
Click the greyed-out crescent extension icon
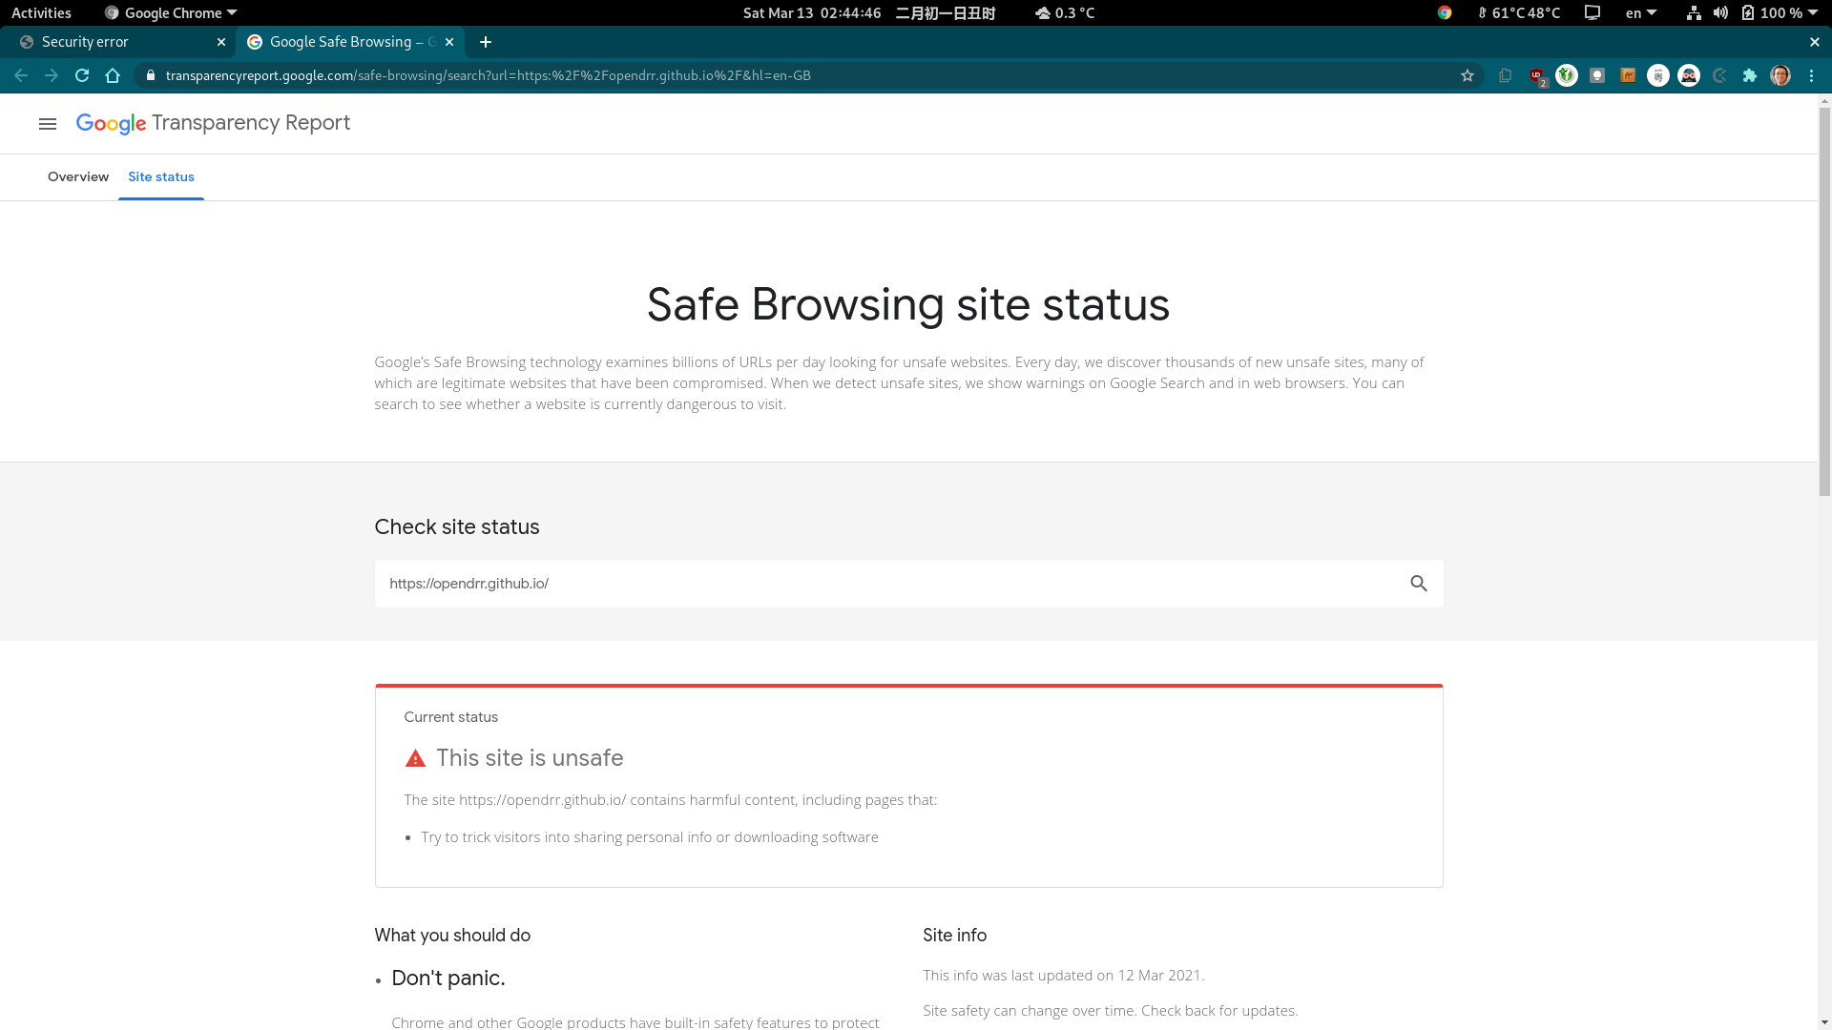coord(1719,75)
